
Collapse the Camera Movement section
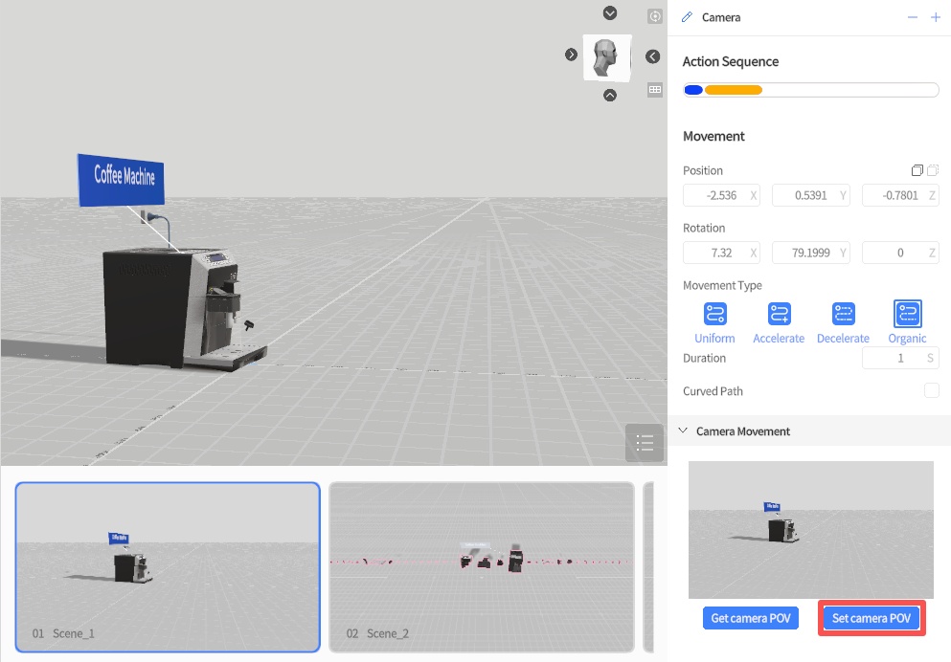[683, 431]
